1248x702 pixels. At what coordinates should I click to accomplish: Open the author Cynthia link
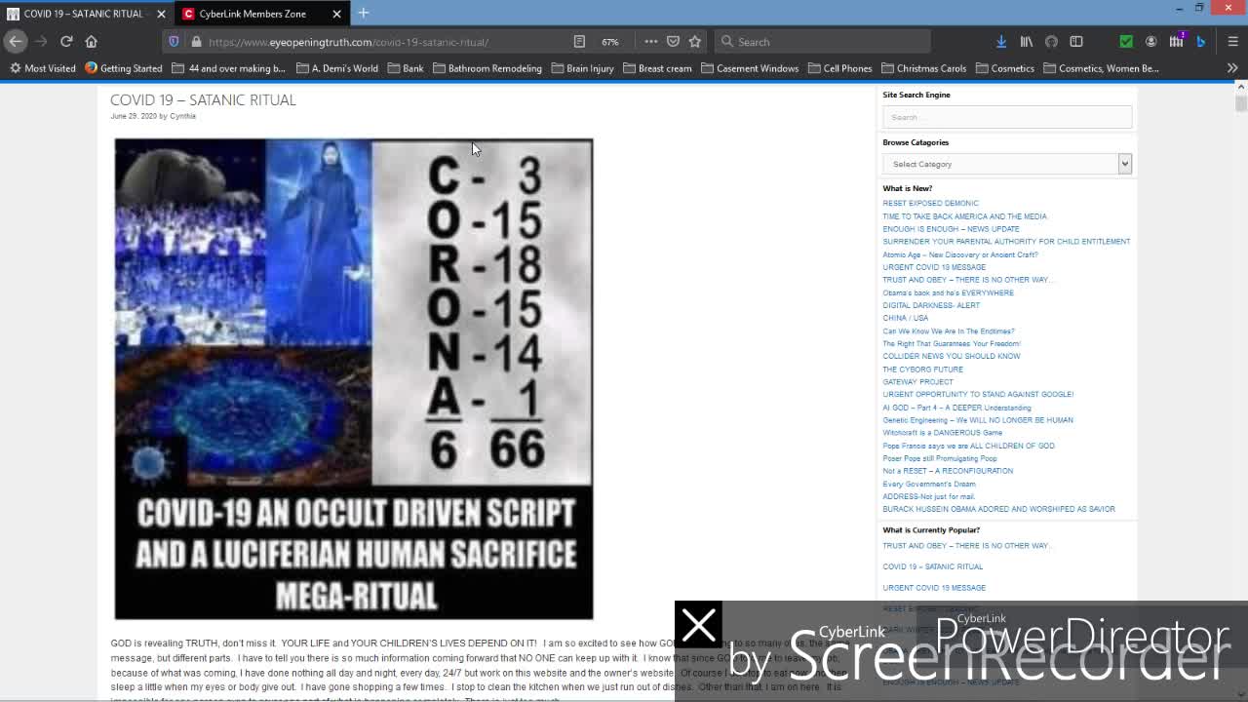tap(182, 116)
